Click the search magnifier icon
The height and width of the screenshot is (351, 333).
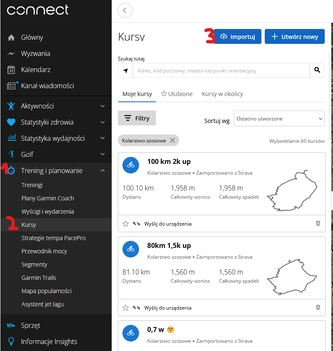point(317,70)
